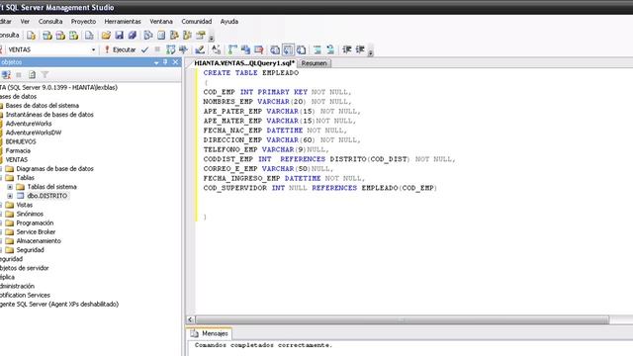Open the Object Explorer window position dropdown

coord(156,62)
